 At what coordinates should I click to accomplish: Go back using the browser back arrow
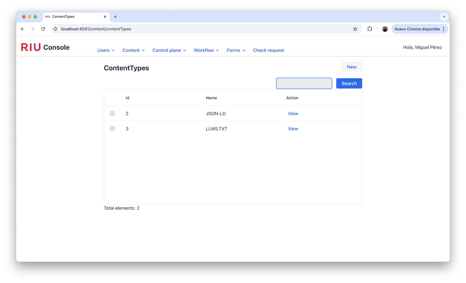[x=22, y=29]
